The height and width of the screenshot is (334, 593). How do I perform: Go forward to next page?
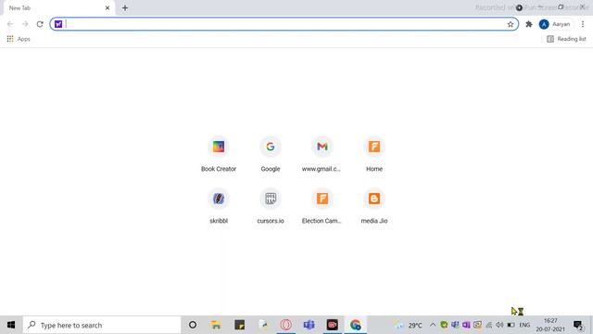coord(25,24)
